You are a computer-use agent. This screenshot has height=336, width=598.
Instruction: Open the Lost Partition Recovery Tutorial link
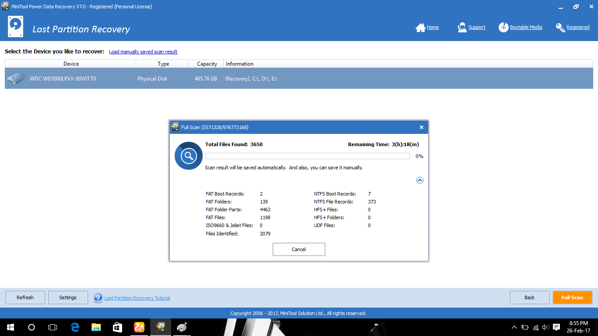coord(137,298)
